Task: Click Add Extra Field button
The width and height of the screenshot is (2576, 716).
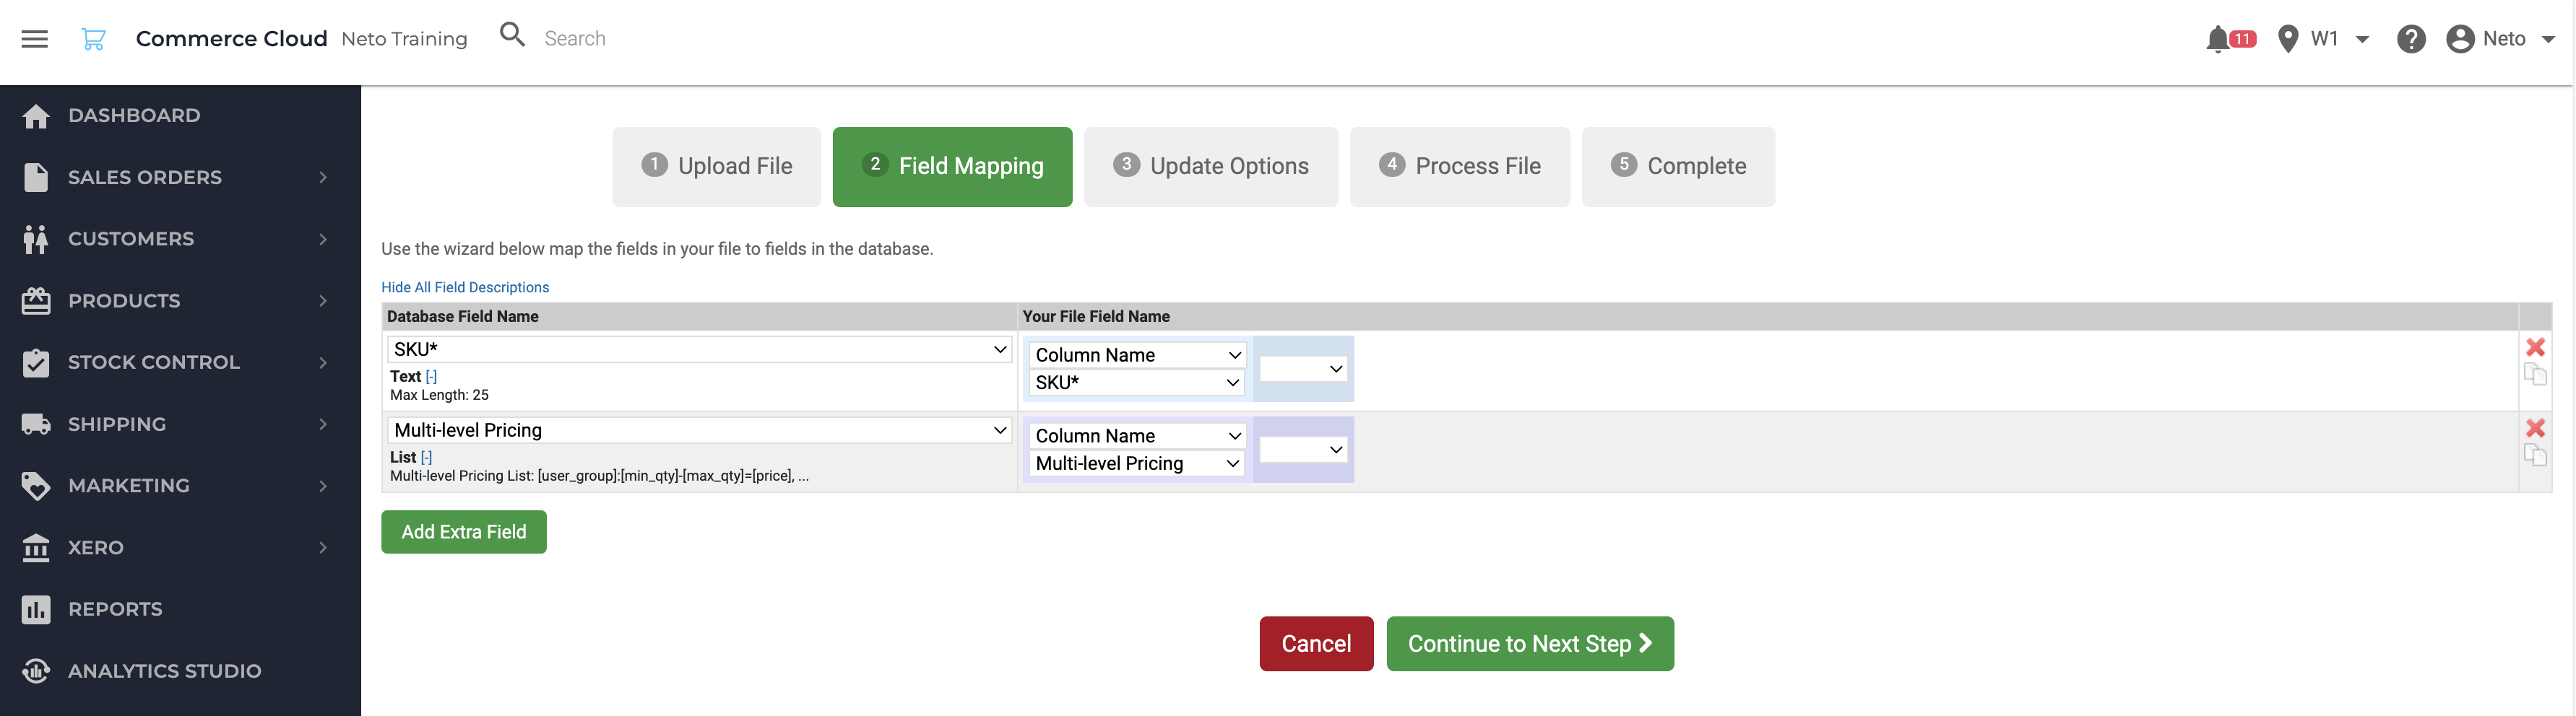Action: (x=464, y=532)
